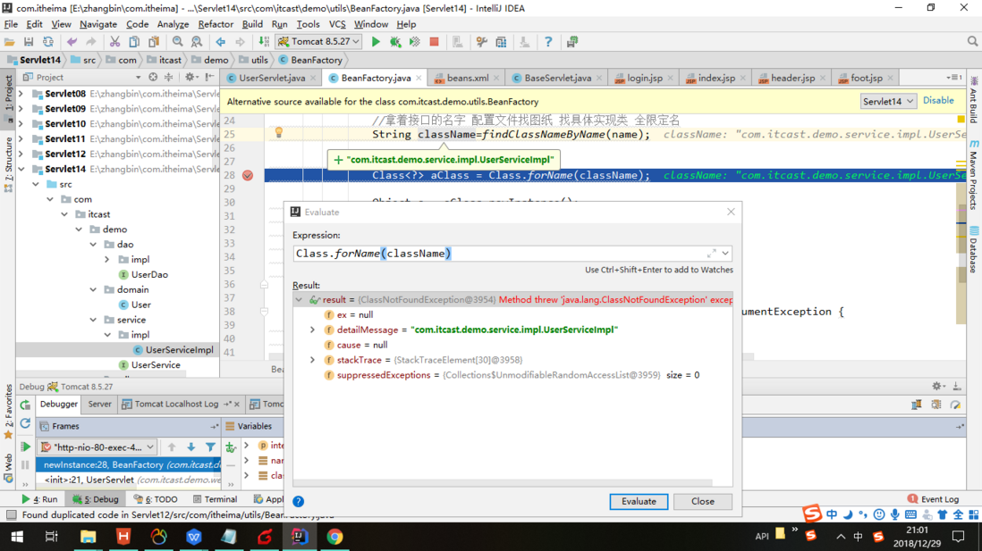This screenshot has width=982, height=551.
Task: Select the <init>:21, UserServlet frame
Action: pos(129,480)
